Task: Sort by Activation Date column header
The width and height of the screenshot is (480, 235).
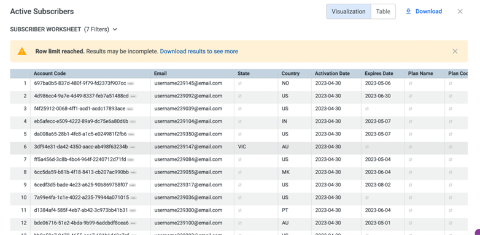Action: click(332, 74)
